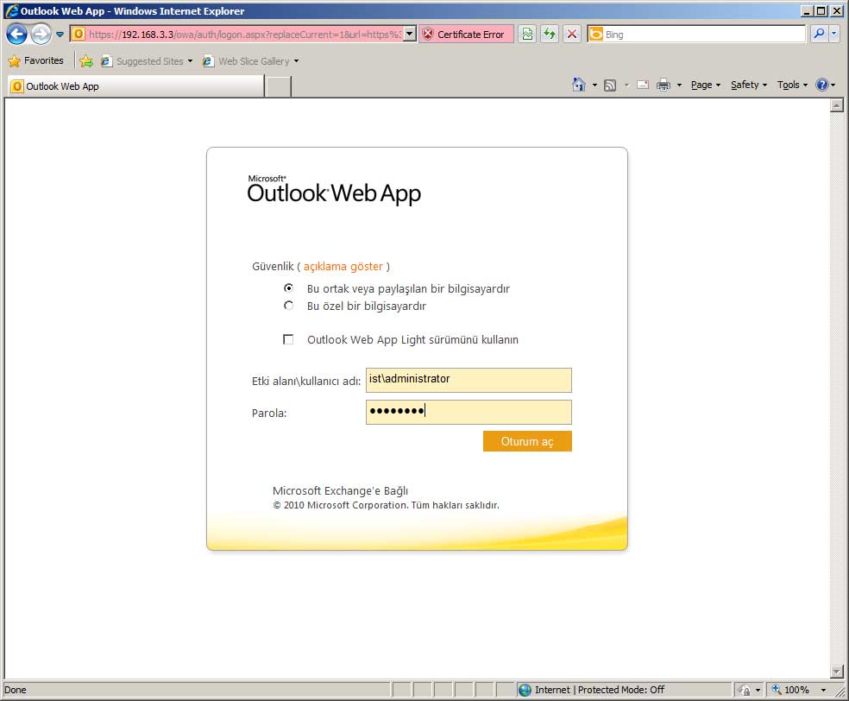Image resolution: width=849 pixels, height=701 pixels.
Task: Click the browser Back arrow button
Action: point(16,35)
